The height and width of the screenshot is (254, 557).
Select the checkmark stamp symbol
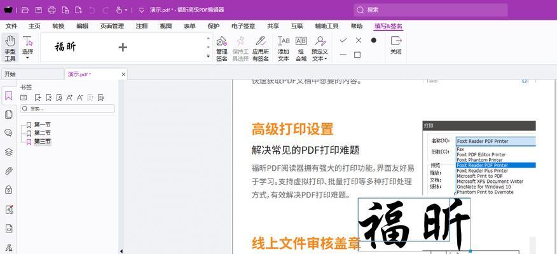[x=343, y=41]
